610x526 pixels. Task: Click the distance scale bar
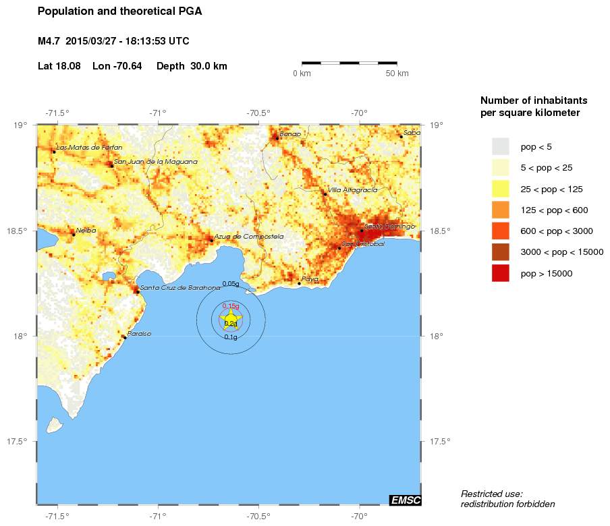tap(349, 63)
